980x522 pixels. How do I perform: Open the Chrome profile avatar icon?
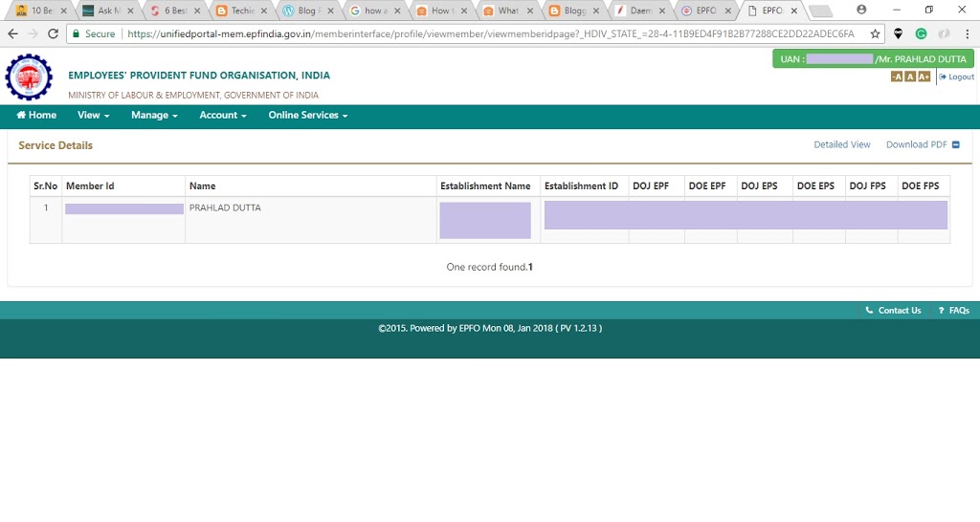(x=861, y=10)
